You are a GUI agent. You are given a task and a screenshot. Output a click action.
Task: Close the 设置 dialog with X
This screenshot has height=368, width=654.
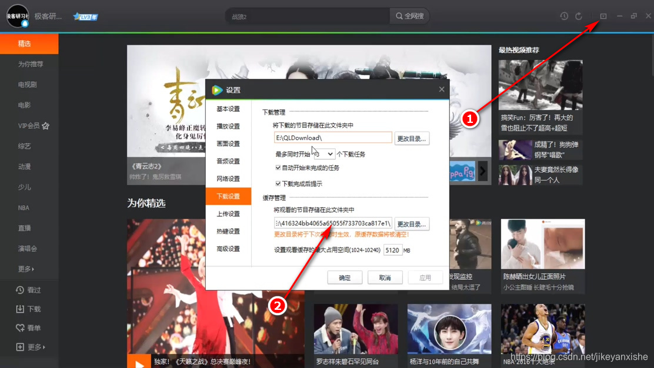pos(441,89)
